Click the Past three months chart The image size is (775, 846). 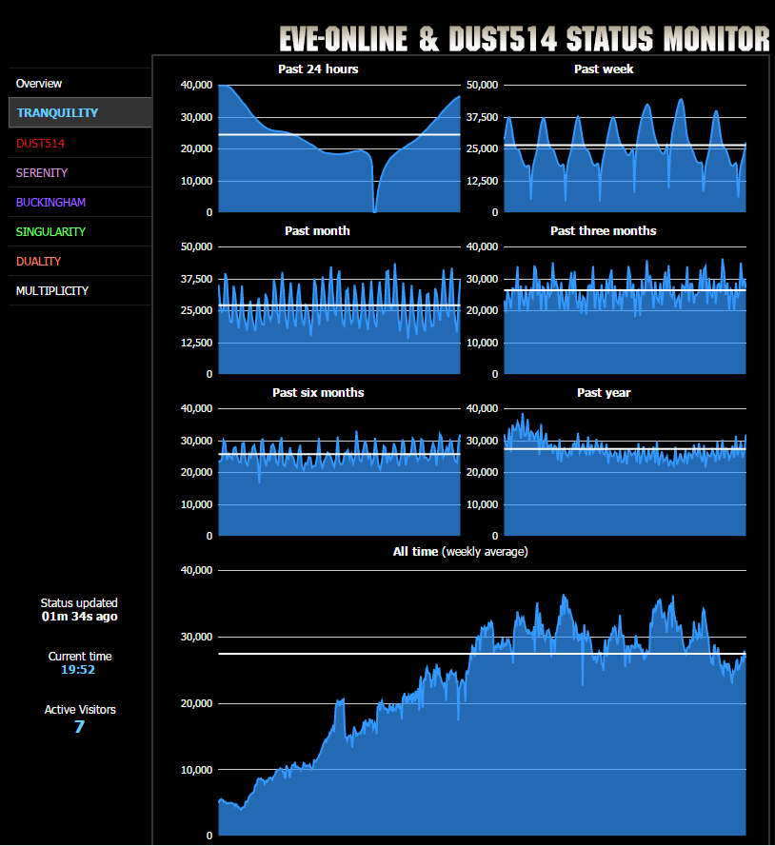(x=625, y=310)
